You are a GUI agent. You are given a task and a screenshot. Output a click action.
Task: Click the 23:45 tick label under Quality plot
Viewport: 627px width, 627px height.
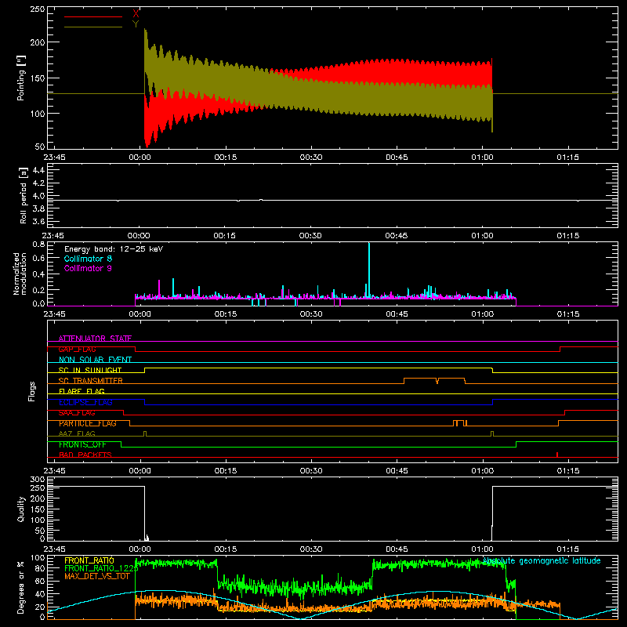tap(54, 549)
